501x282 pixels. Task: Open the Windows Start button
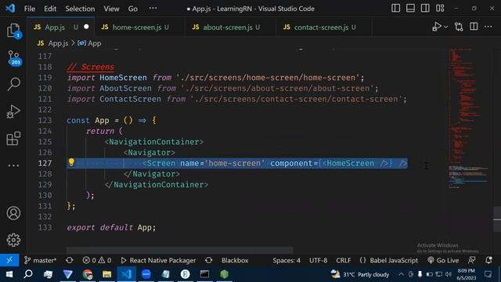tap(9, 274)
